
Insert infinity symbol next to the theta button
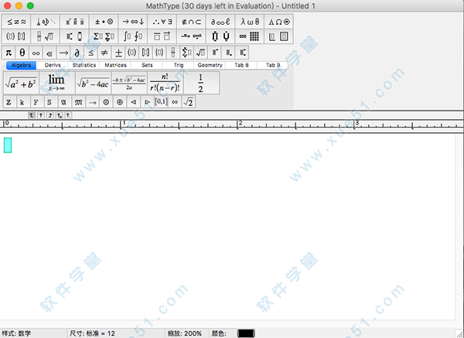(36, 53)
